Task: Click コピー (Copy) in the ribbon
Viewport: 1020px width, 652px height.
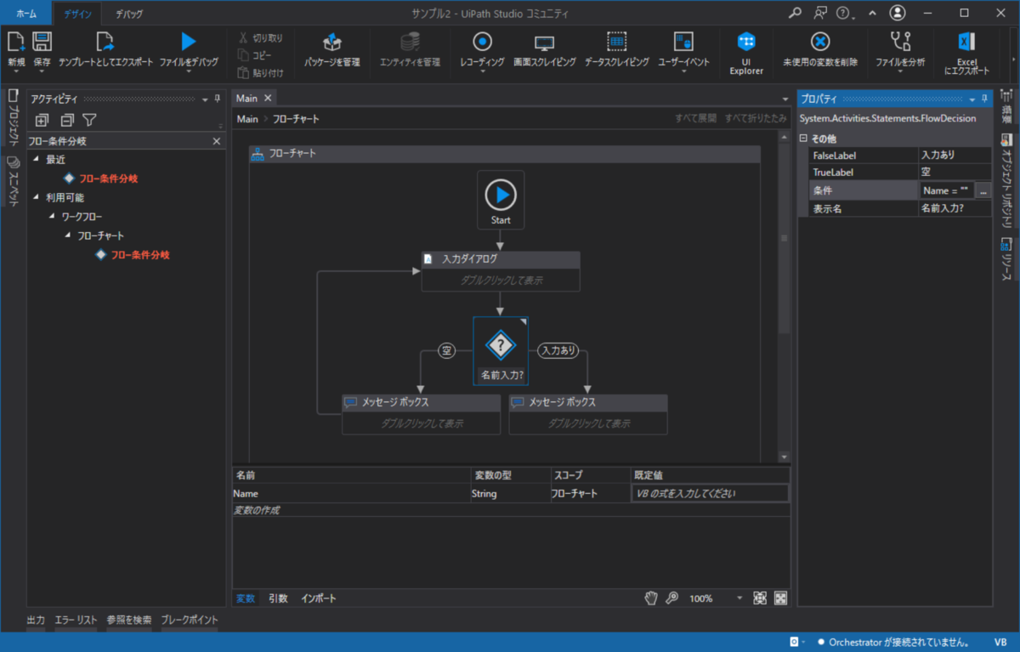Action: (255, 55)
